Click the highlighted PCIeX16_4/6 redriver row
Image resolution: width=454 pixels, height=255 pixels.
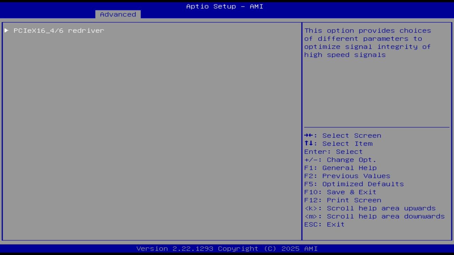[x=59, y=30]
